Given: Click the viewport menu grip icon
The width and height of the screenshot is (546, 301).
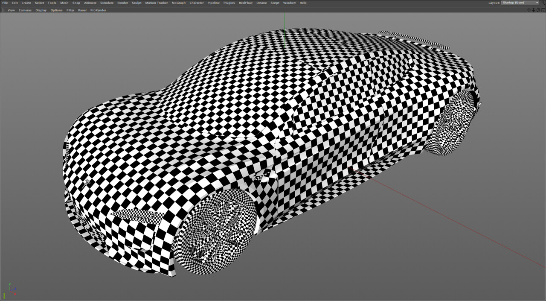Looking at the screenshot, I should click(3, 10).
